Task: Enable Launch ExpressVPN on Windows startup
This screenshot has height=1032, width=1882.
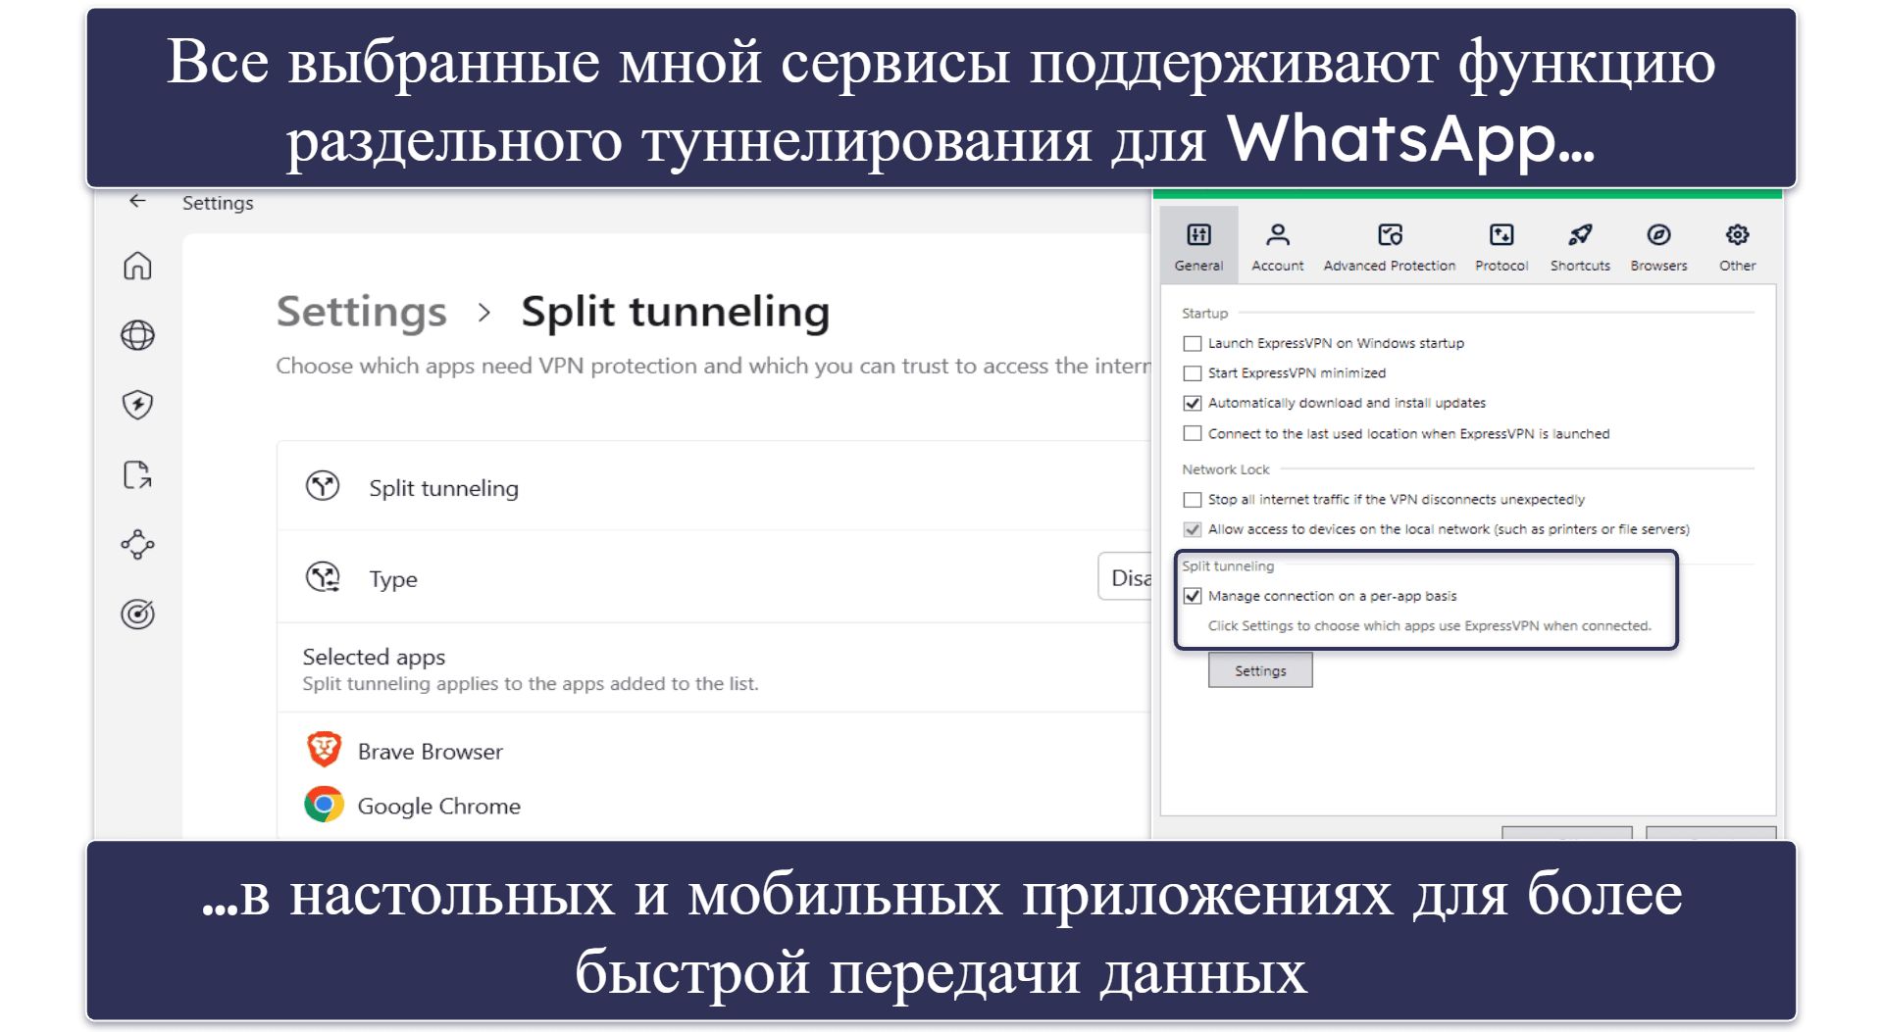Action: tap(1193, 343)
